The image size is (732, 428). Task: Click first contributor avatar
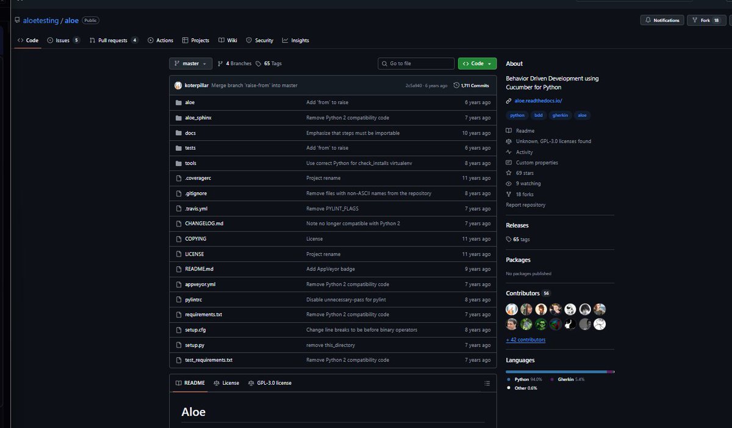[512, 309]
